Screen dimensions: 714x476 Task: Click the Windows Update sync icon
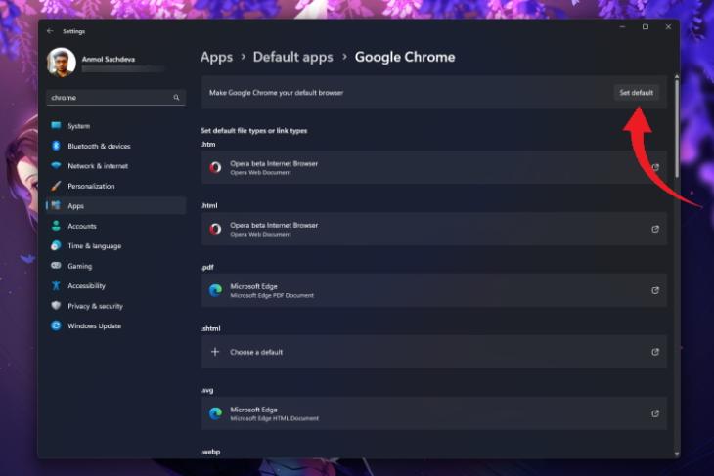click(56, 325)
